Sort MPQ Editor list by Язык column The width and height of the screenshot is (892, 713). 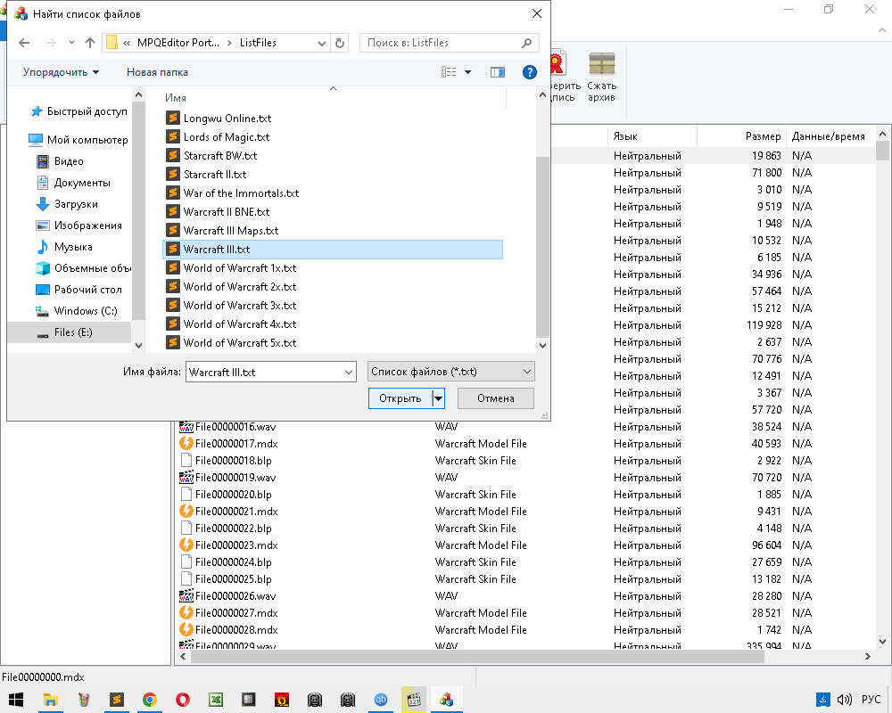(x=625, y=136)
